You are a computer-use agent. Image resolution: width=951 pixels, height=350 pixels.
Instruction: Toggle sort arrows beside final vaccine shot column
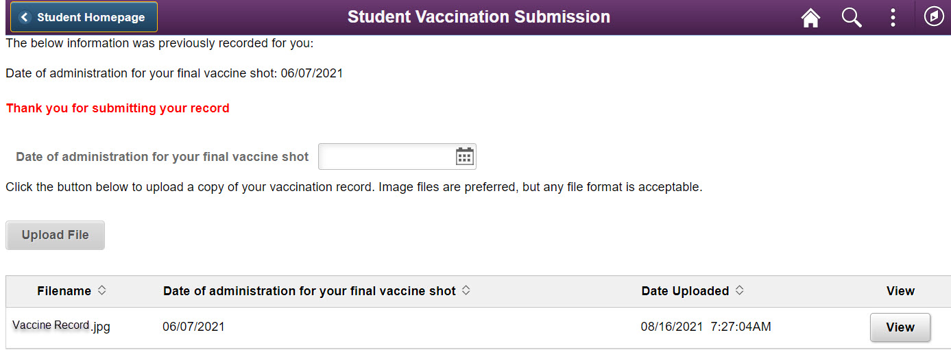[x=466, y=290]
